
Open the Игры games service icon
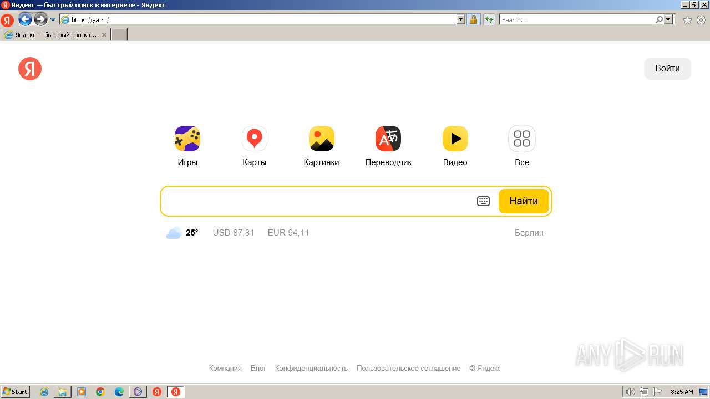[x=187, y=139]
